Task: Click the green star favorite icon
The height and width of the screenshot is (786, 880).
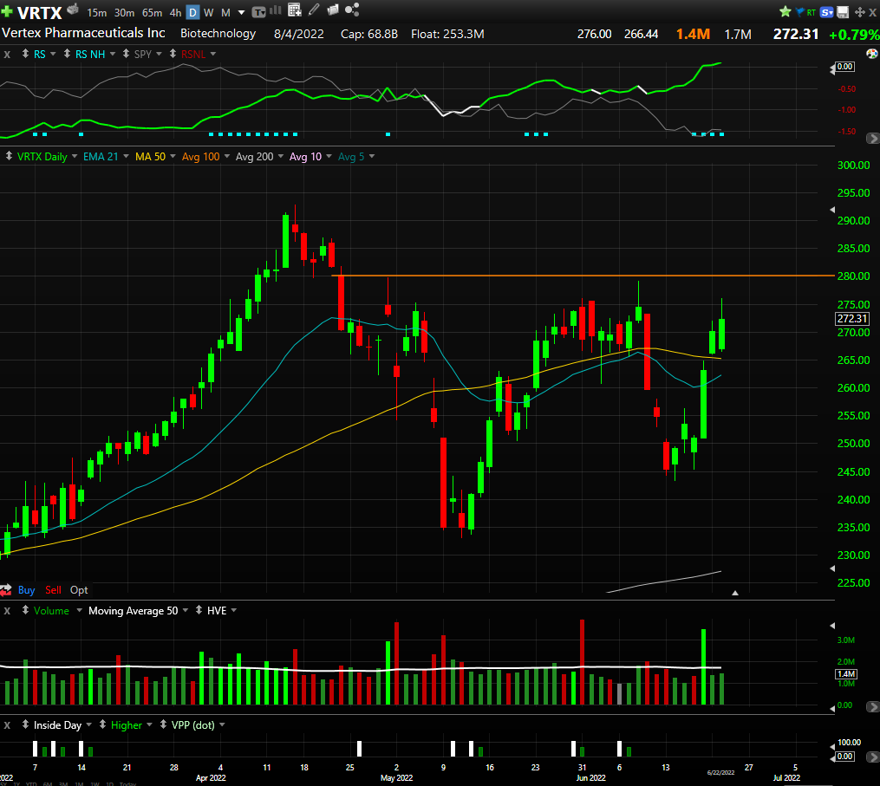Action: coord(785,11)
